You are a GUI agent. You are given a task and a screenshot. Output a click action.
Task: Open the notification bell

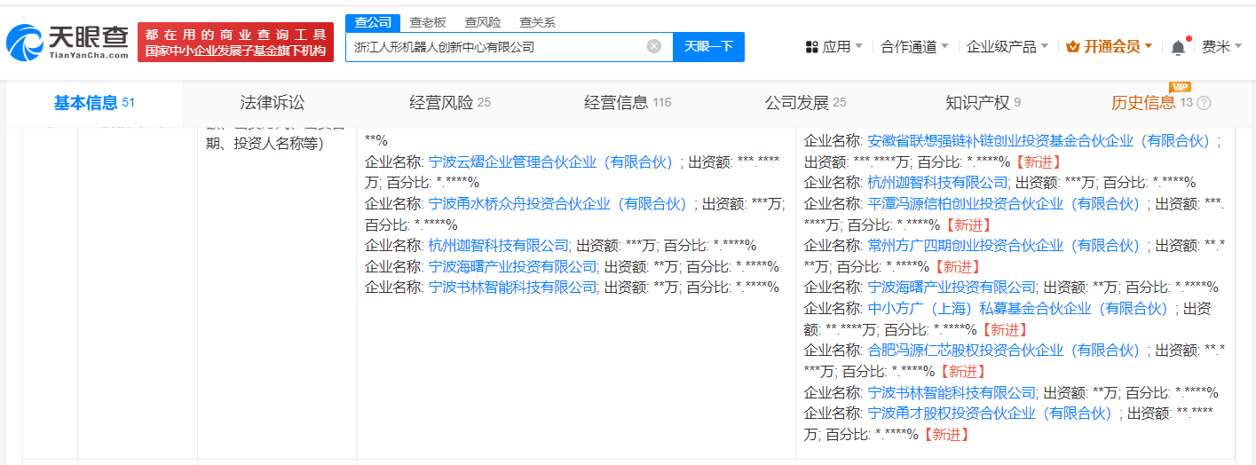[x=1178, y=47]
